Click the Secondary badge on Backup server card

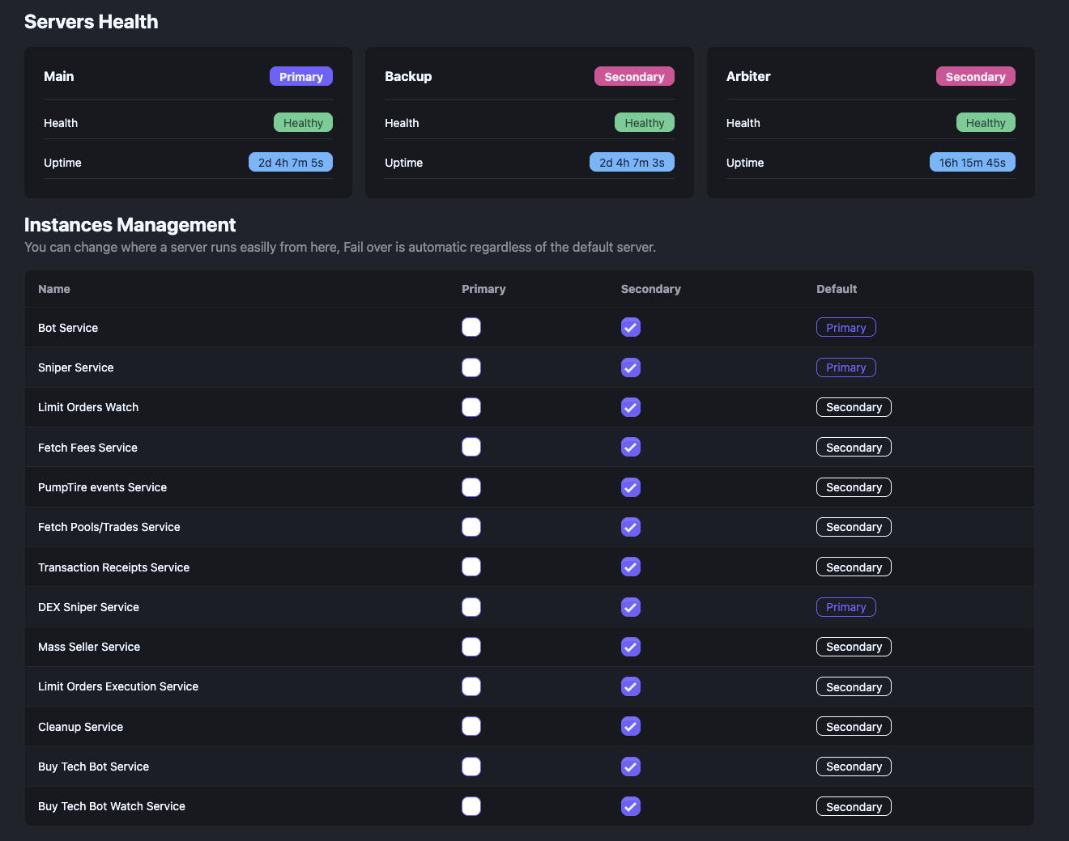634,76
